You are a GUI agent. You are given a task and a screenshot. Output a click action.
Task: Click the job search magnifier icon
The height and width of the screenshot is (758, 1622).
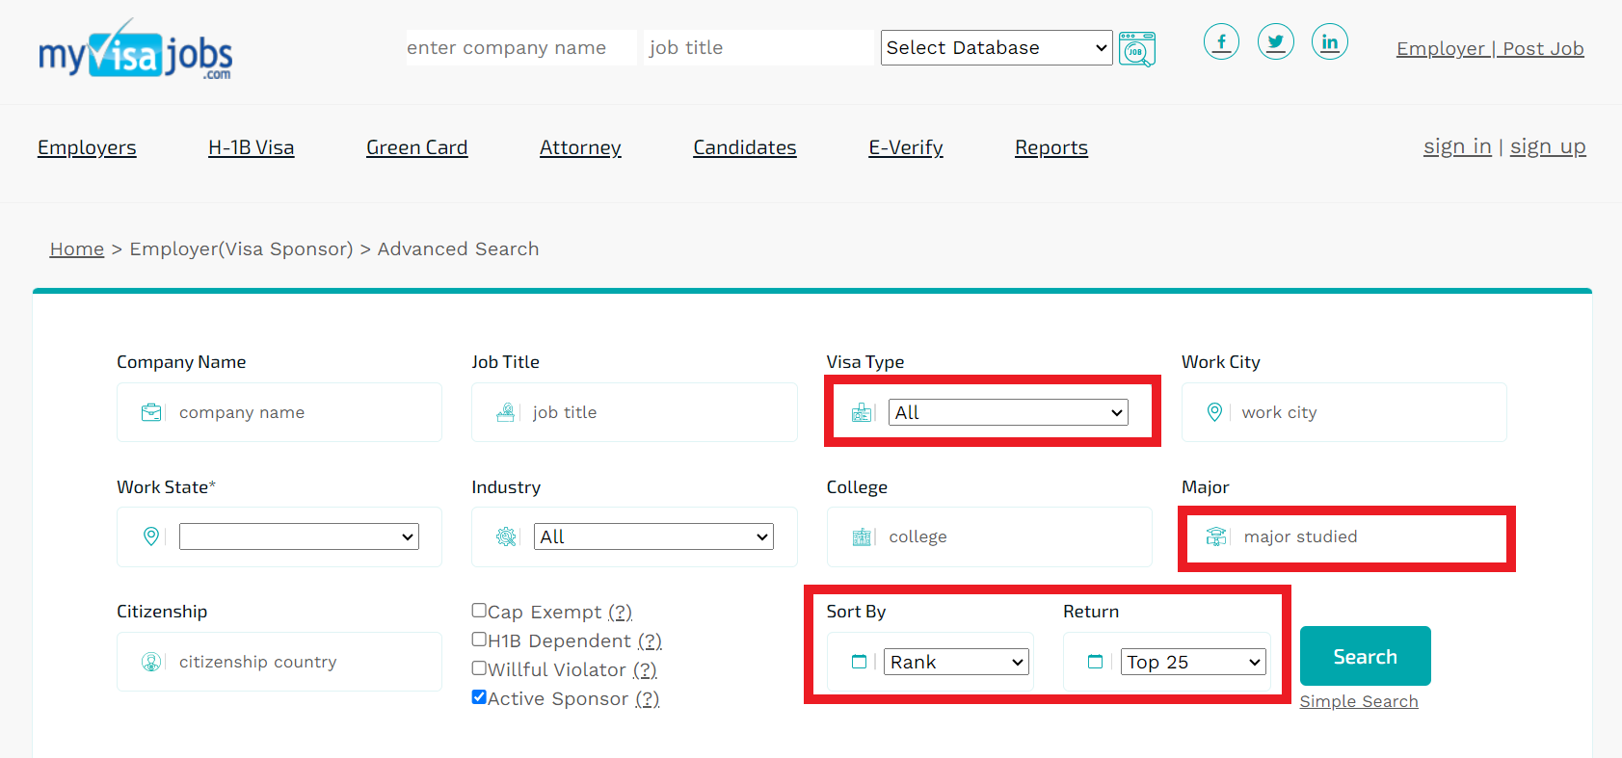[x=1137, y=49]
